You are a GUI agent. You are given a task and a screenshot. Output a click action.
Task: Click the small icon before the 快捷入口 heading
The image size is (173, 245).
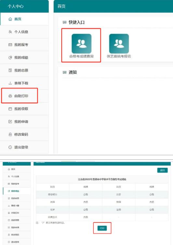point(64,22)
